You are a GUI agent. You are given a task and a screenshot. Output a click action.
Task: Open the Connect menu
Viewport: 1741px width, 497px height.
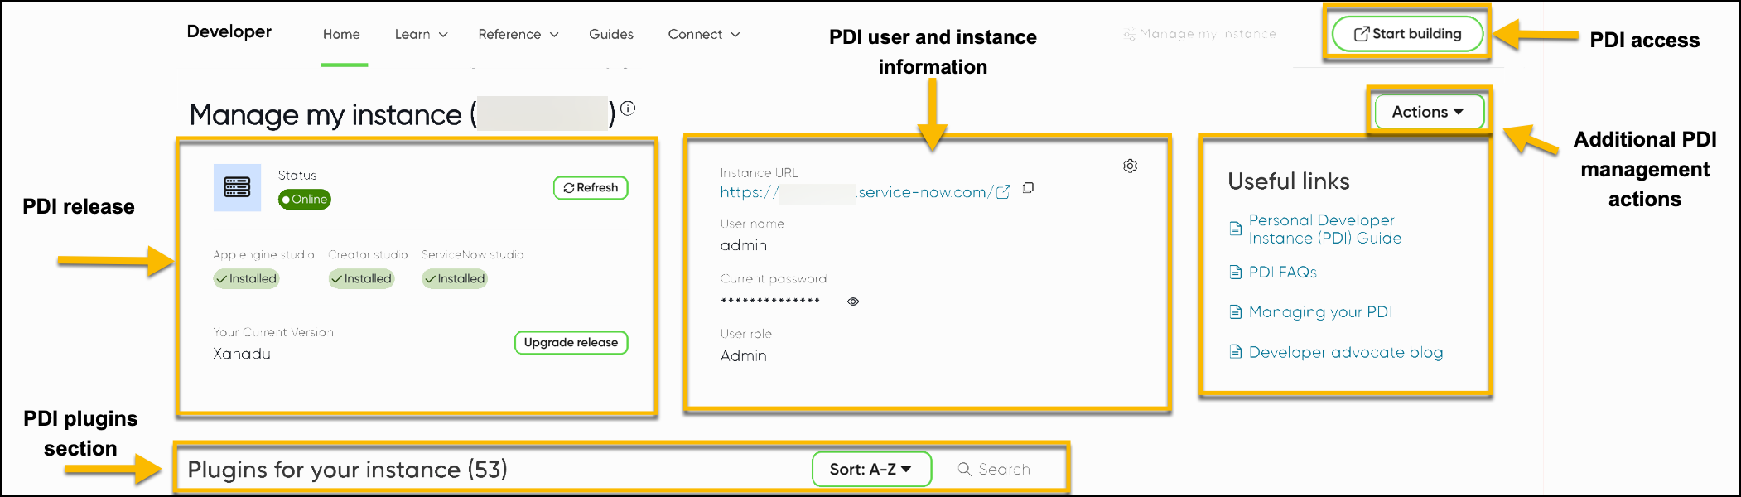click(703, 35)
